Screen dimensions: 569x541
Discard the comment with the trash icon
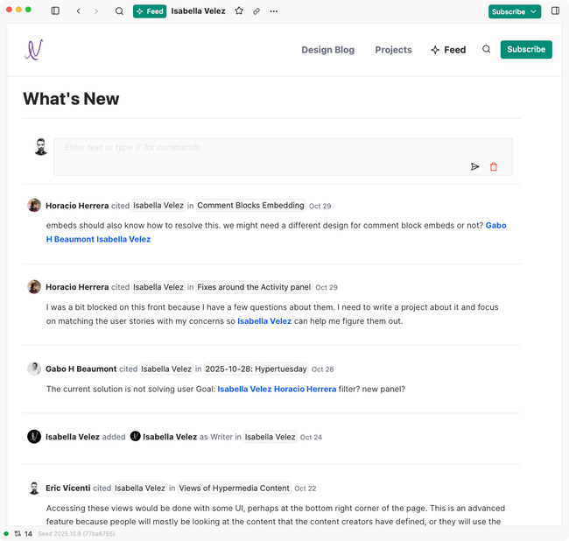pos(494,166)
